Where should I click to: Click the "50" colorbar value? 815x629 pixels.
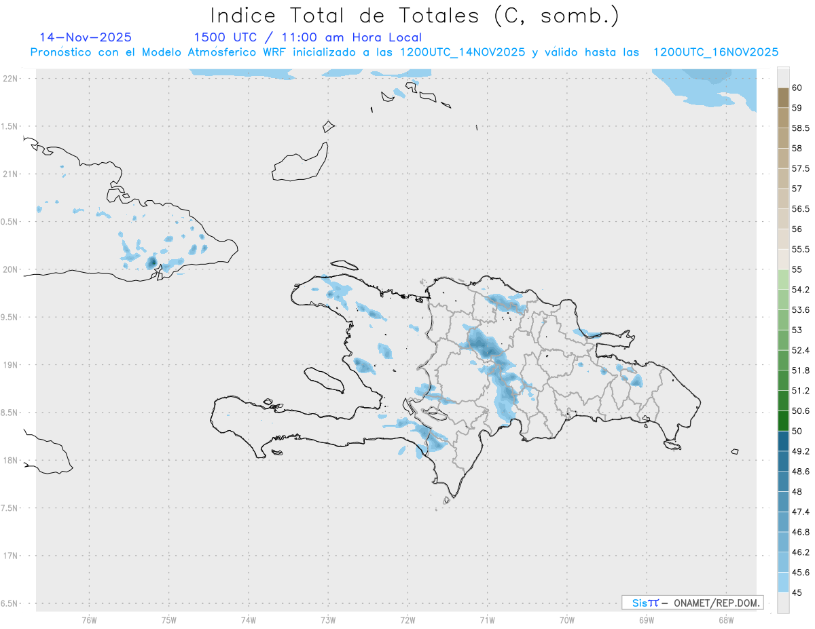(x=797, y=431)
